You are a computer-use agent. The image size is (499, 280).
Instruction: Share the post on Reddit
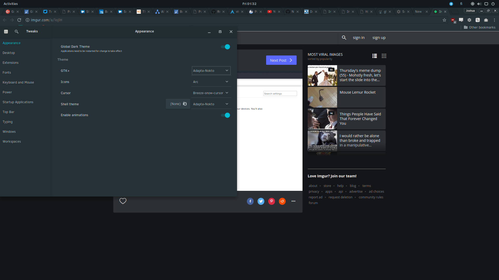(282, 201)
